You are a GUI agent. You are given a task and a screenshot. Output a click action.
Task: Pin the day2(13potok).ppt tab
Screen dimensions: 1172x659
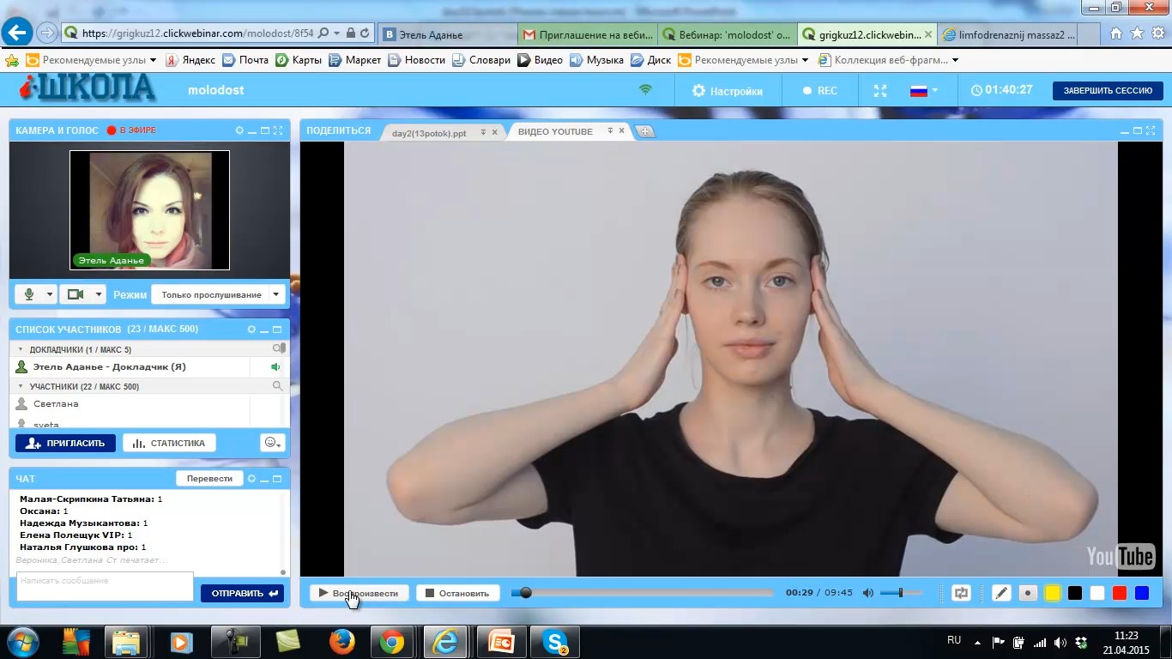pos(483,132)
